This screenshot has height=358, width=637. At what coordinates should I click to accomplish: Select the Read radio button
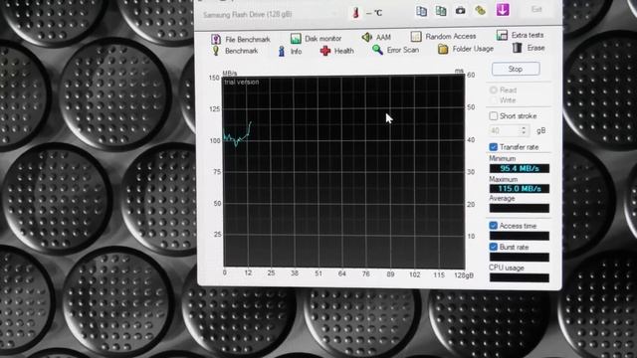[494, 89]
